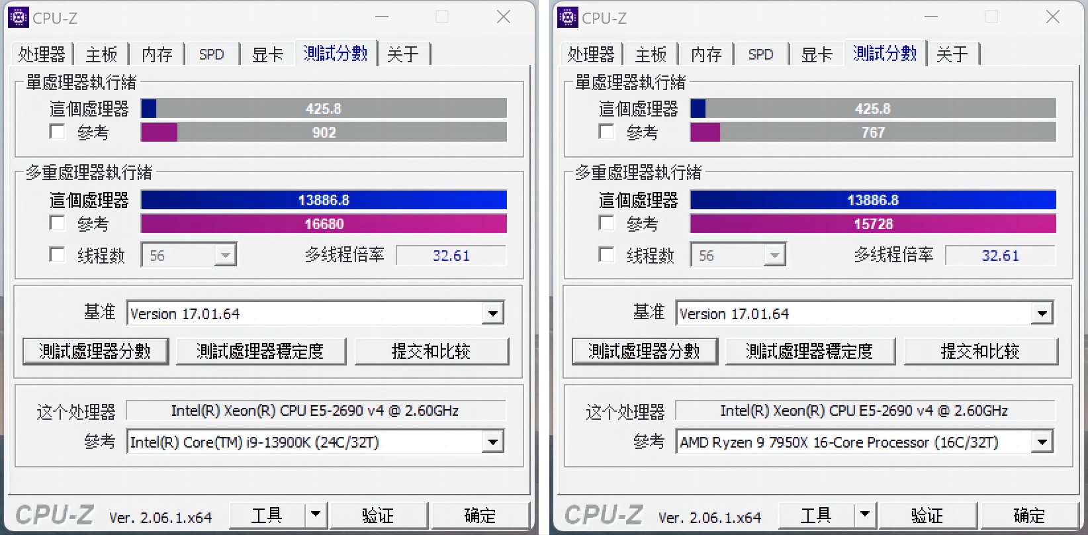Screen dimensions: 1088x535
Task: Click reference 767 score bar
Action: click(x=873, y=132)
